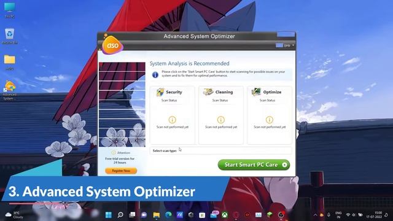The height and width of the screenshot is (221, 393).
Task: Click the Attention warning icon
Action: 114,153
